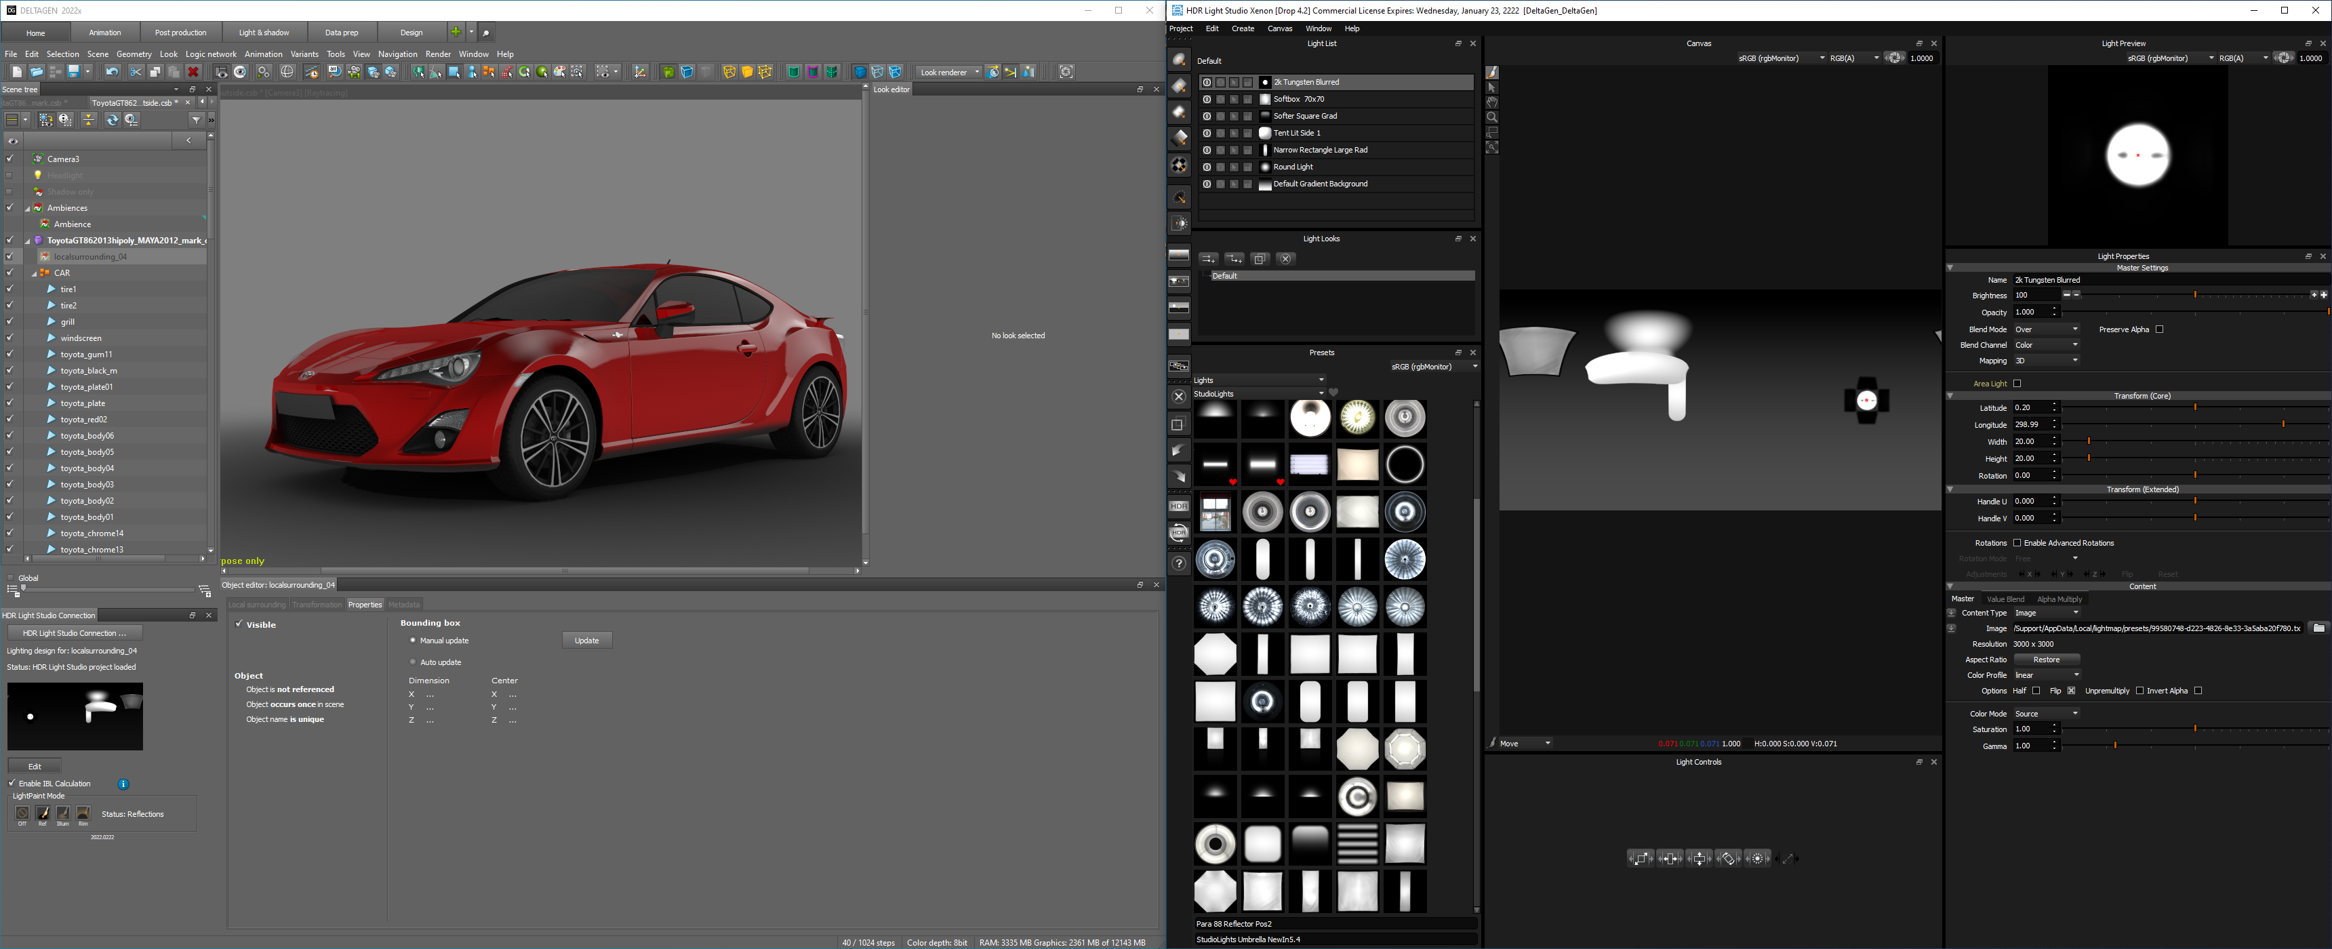Click the red X delete icon in DeltaGen toolbar
Viewport: 2332px width, 949px height.
(x=193, y=72)
